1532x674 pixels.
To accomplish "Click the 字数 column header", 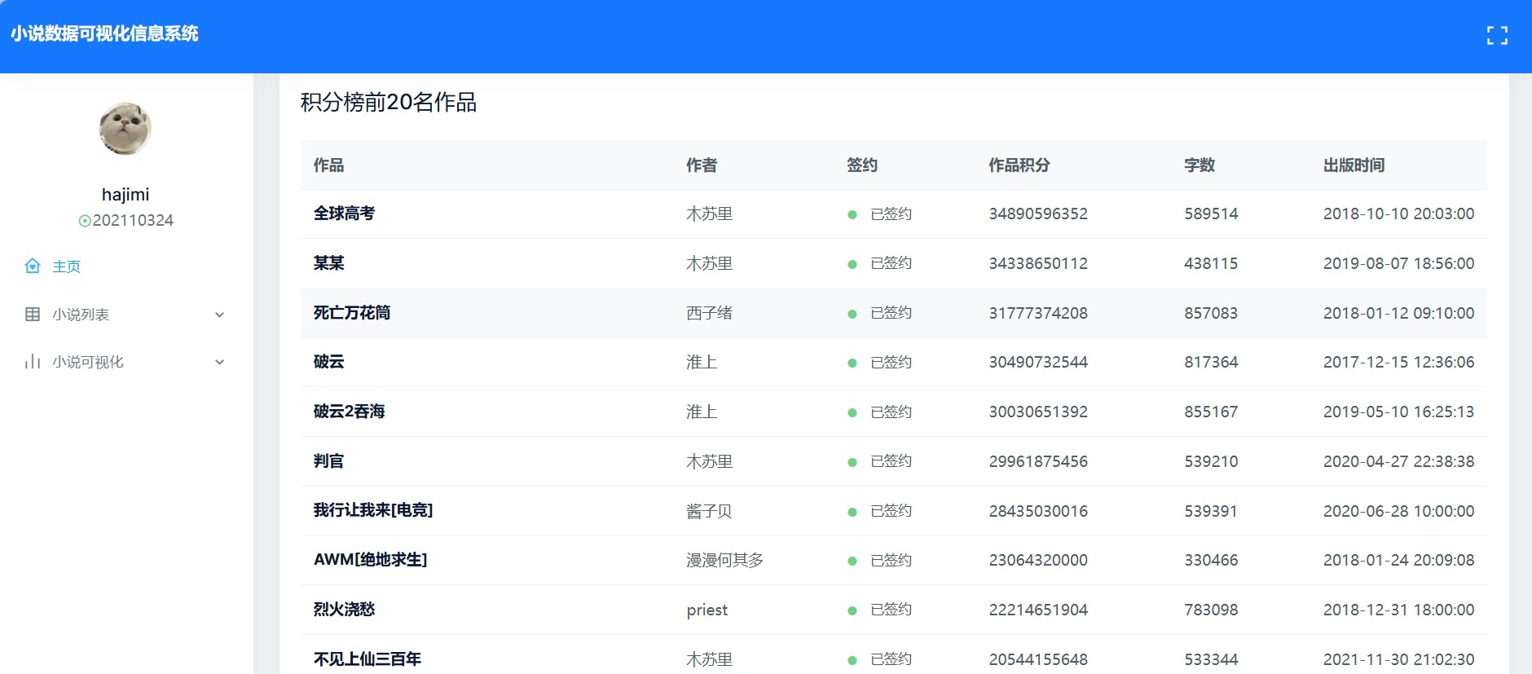I will pos(1200,165).
